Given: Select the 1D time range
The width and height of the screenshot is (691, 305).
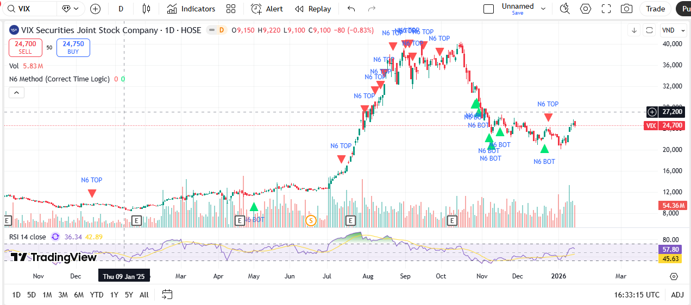Looking at the screenshot, I should 16,295.
